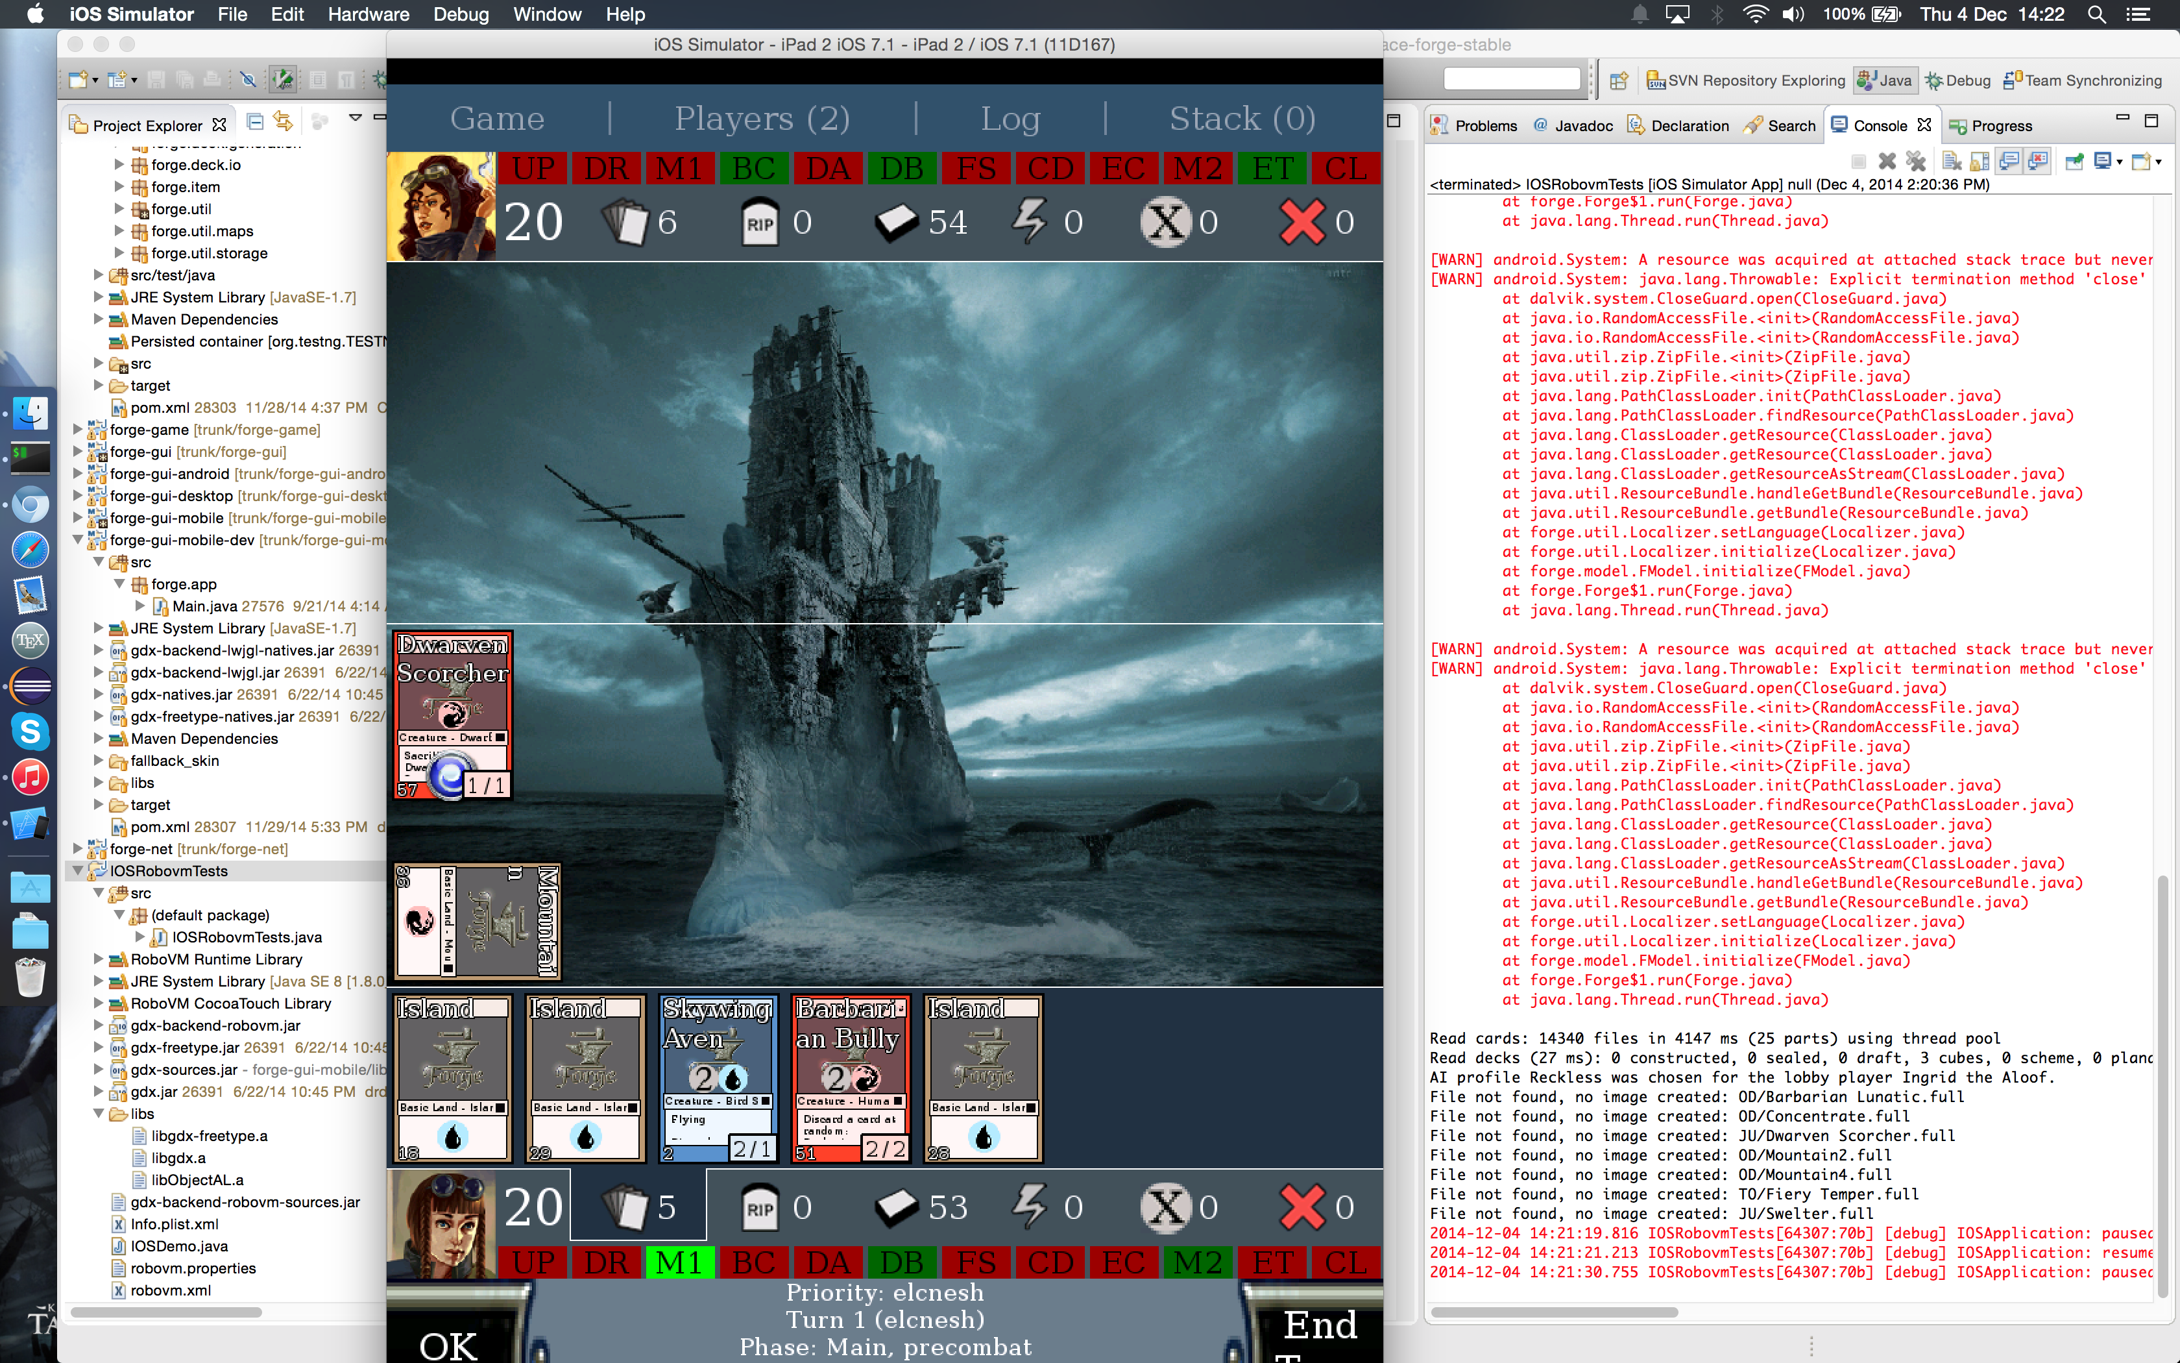Toggle player's M1 phase indicator
Image resolution: width=2180 pixels, height=1363 pixels.
pos(680,1262)
